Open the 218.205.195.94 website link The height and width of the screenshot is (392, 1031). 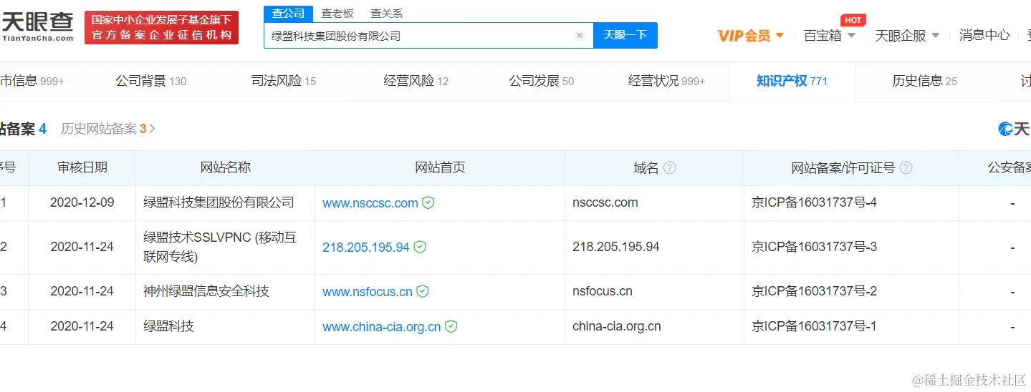[366, 248]
